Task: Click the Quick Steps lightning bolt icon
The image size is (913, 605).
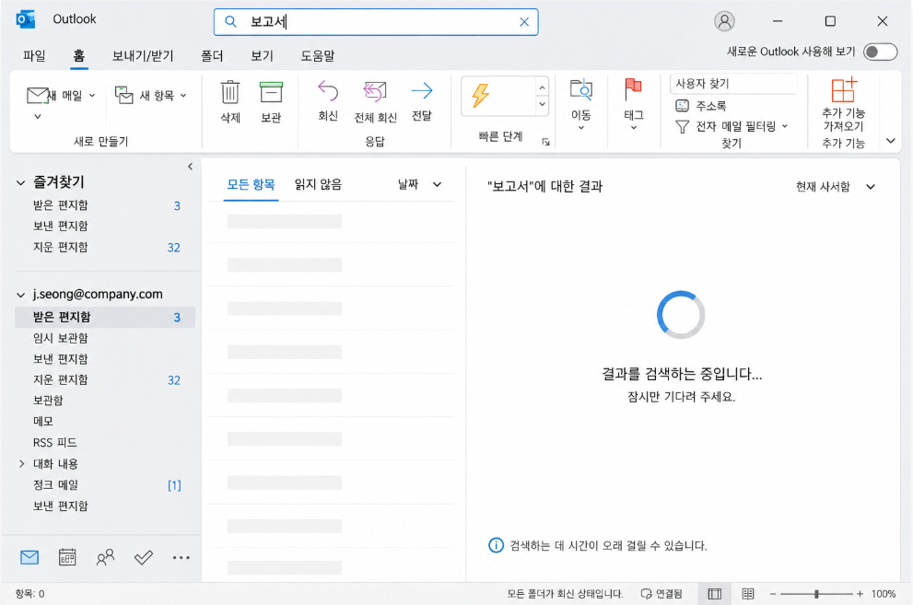Action: [480, 96]
